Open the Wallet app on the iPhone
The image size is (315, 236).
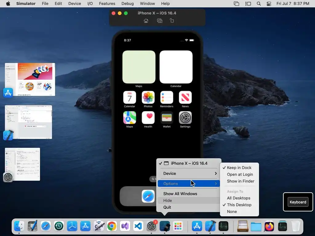tap(166, 118)
